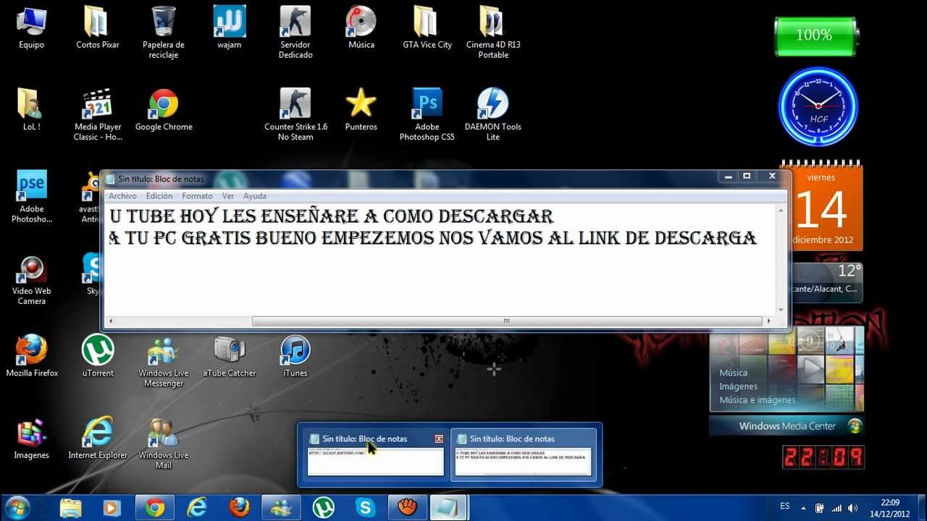Click the Notepad horizontal scrollbar thumb
This screenshot has height=521, width=927.
point(507,321)
